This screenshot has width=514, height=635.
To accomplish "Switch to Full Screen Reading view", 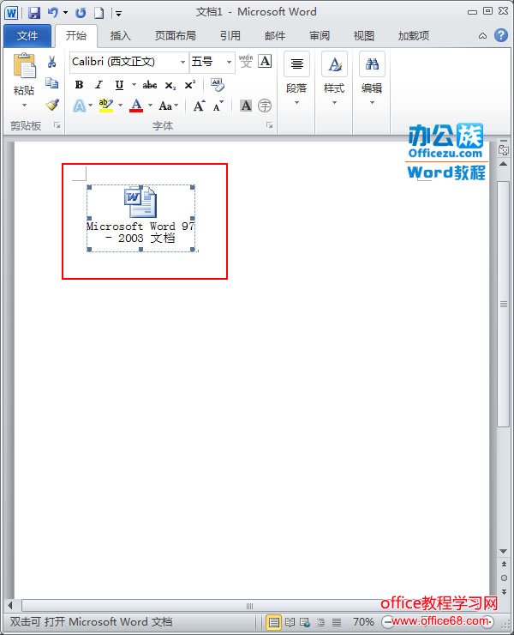I will coord(290,622).
